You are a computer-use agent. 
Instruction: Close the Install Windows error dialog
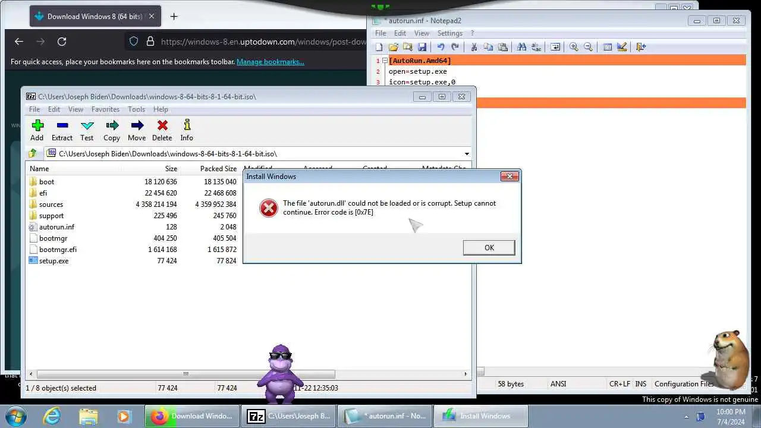pos(510,176)
